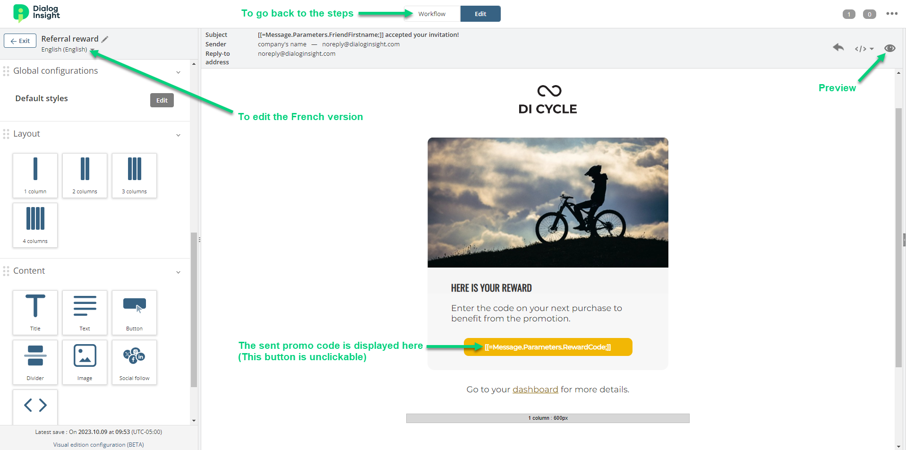906x450 pixels.
Task: Open the source code dropdown
Action: 864,49
